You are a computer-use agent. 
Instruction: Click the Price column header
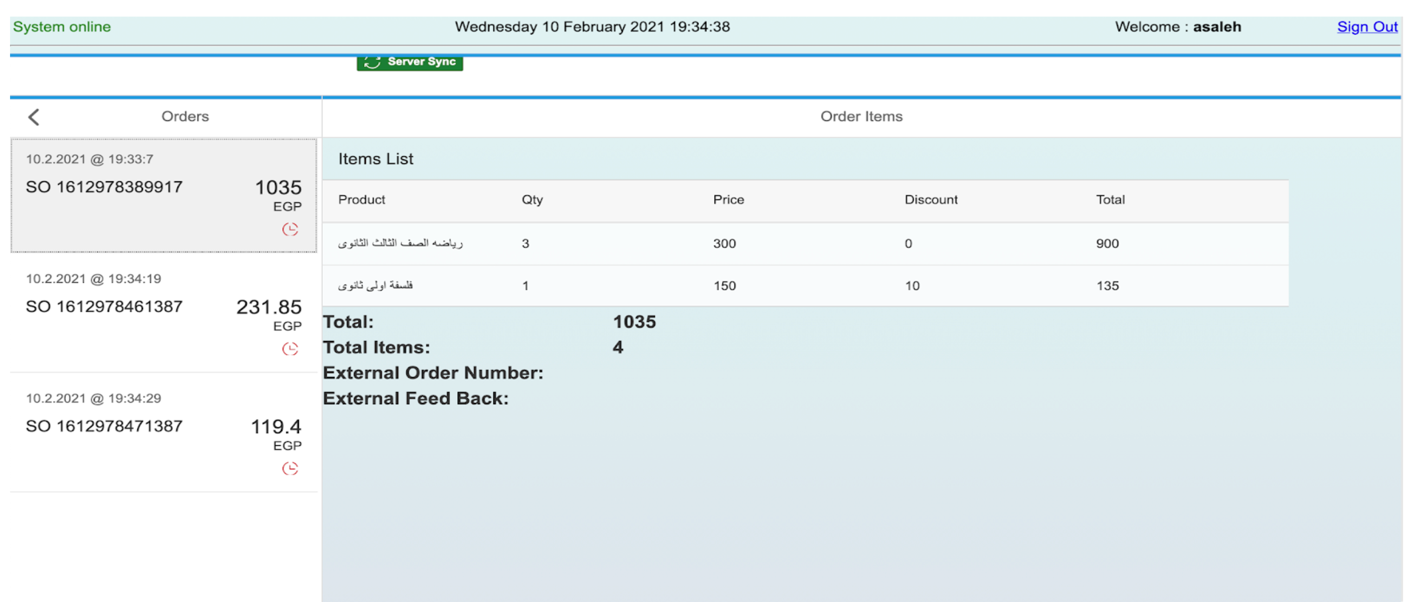[x=728, y=200]
